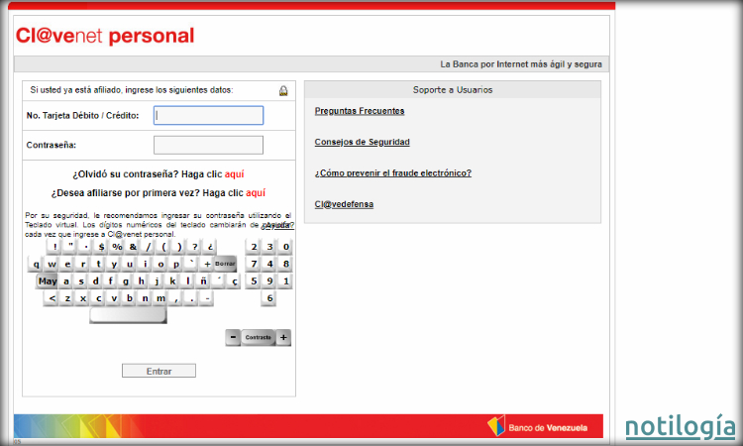
Task: Open the ¿Ayuda? link above keyboard
Action: click(x=277, y=225)
